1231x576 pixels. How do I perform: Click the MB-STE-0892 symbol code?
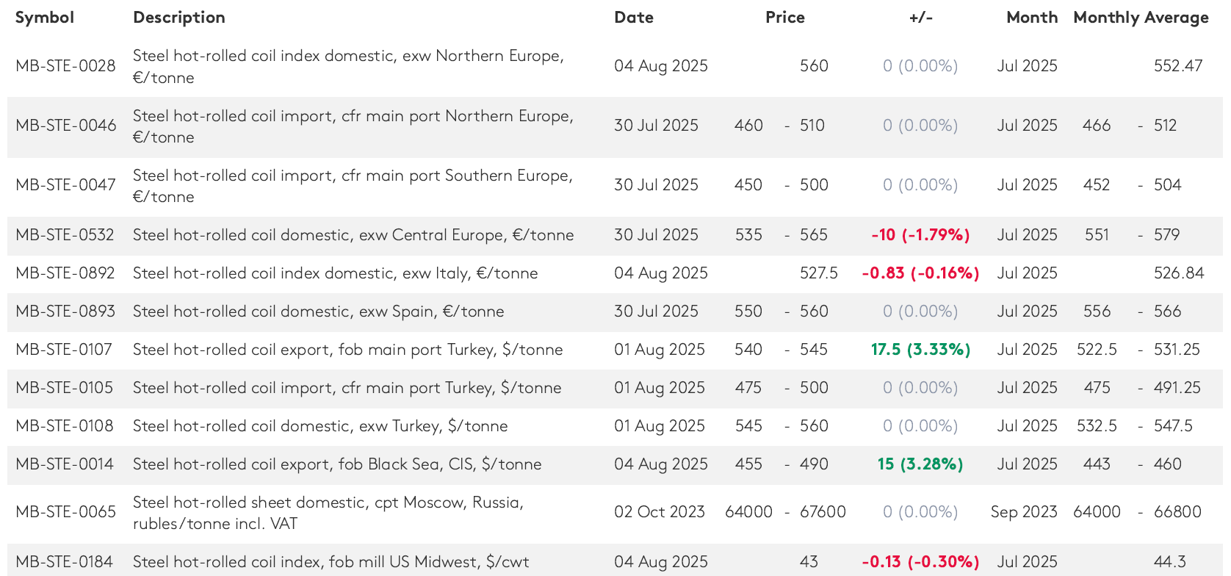pos(65,273)
